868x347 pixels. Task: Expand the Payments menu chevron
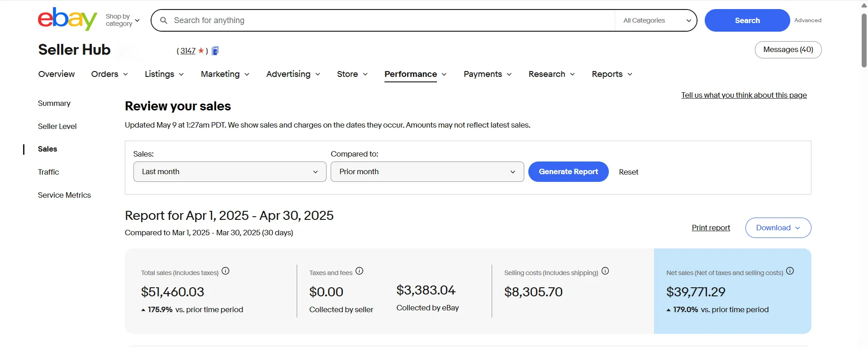(509, 74)
